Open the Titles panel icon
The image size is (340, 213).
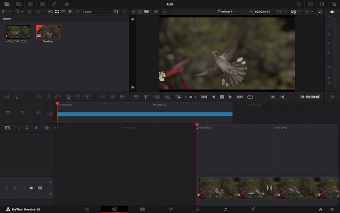(42, 4)
